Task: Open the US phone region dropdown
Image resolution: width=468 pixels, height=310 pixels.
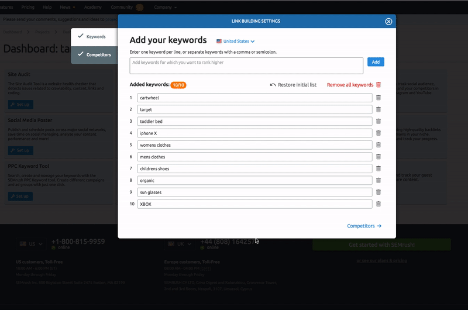Action: click(x=31, y=244)
